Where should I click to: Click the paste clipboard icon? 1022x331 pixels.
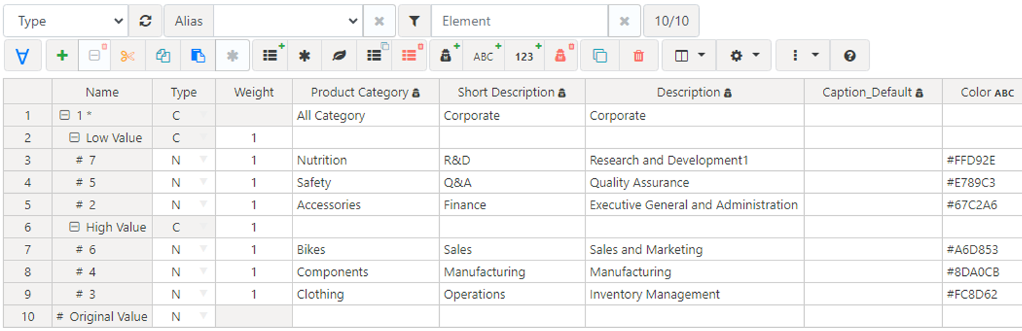point(198,56)
